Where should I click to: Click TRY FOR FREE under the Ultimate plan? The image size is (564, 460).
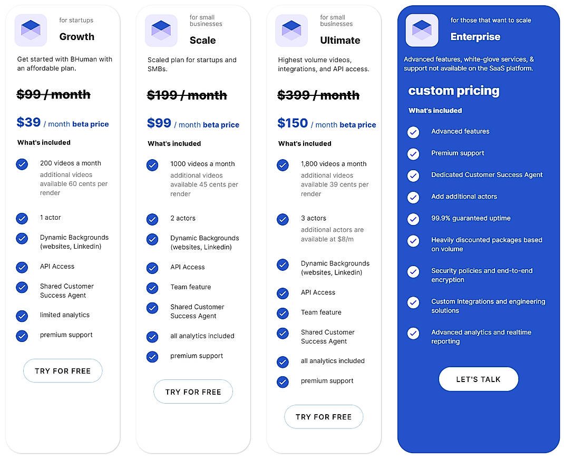pos(324,417)
